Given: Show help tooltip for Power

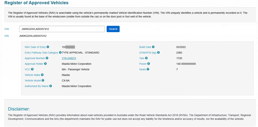Looking at the screenshot, I should coord(148,64).
